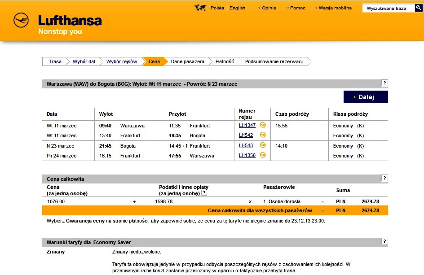This screenshot has height=275, width=424.
Task: Continue with the Dalej button
Action: [x=366, y=97]
